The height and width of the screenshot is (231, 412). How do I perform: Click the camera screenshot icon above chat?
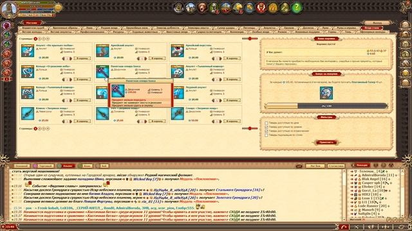tap(299, 166)
